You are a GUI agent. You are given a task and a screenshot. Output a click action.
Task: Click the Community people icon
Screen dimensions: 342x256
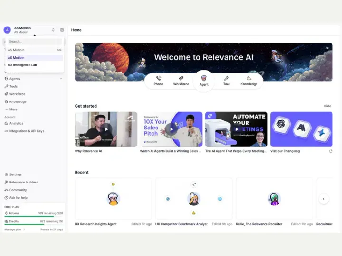pos(6,190)
